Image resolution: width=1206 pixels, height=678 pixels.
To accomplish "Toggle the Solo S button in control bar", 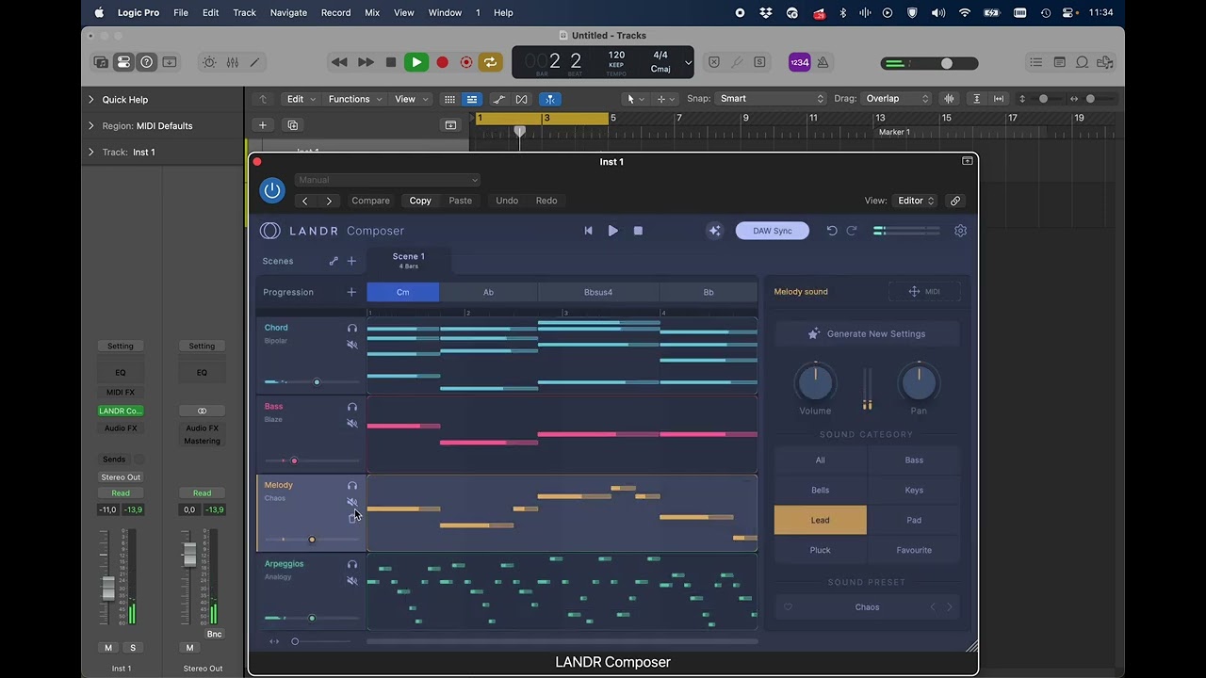I will [x=759, y=62].
